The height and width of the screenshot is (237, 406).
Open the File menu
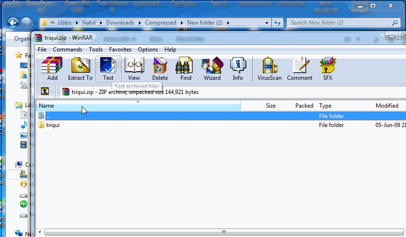tap(42, 50)
